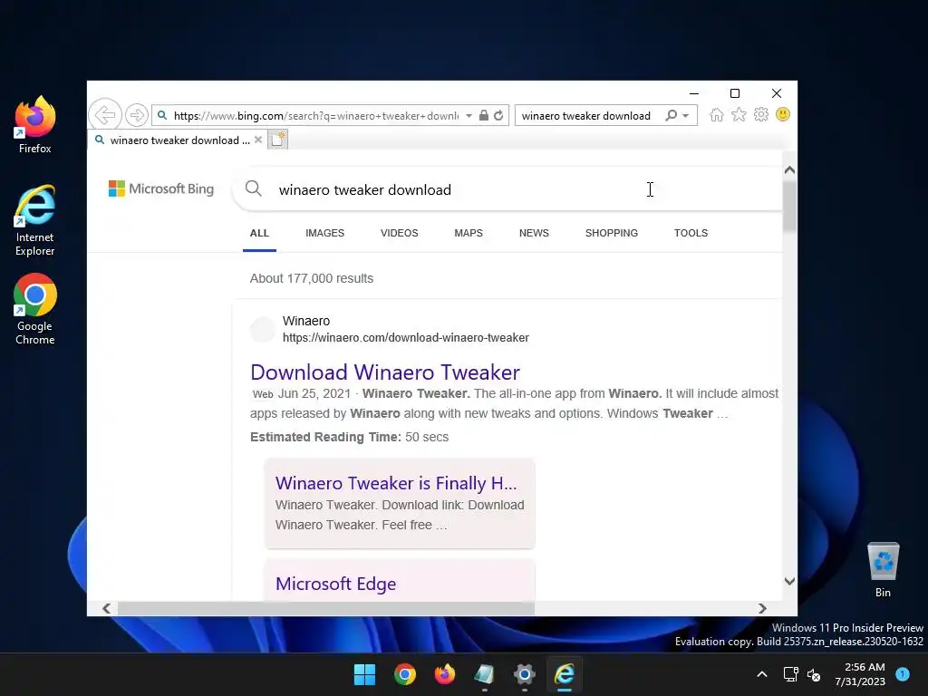This screenshot has height=696, width=928.
Task: Switch to the MAPS tab
Action: pos(469,233)
